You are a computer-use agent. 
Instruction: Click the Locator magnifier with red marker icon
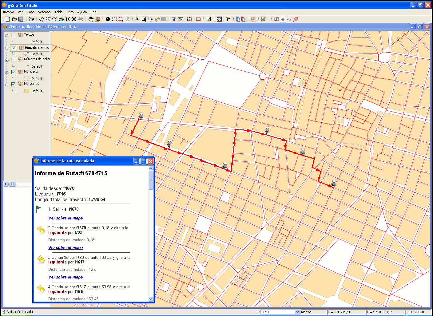click(x=189, y=19)
